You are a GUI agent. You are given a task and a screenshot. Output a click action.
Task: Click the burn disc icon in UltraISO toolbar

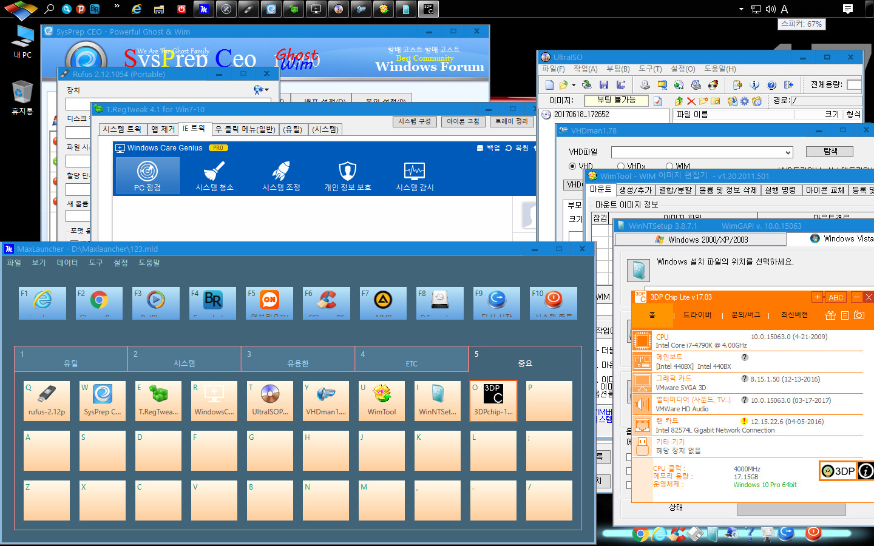tap(713, 85)
